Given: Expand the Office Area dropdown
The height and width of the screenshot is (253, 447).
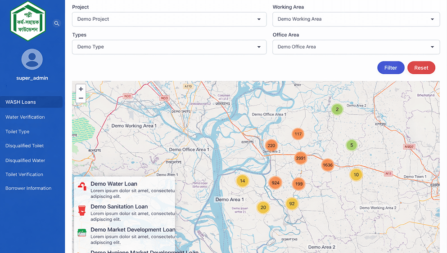Looking at the screenshot, I should pyautogui.click(x=356, y=47).
